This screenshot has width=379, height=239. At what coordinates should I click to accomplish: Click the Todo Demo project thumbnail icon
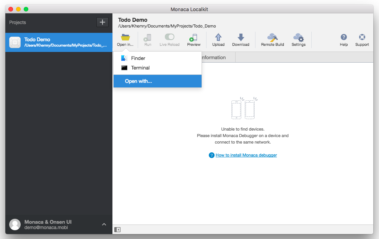pos(15,42)
